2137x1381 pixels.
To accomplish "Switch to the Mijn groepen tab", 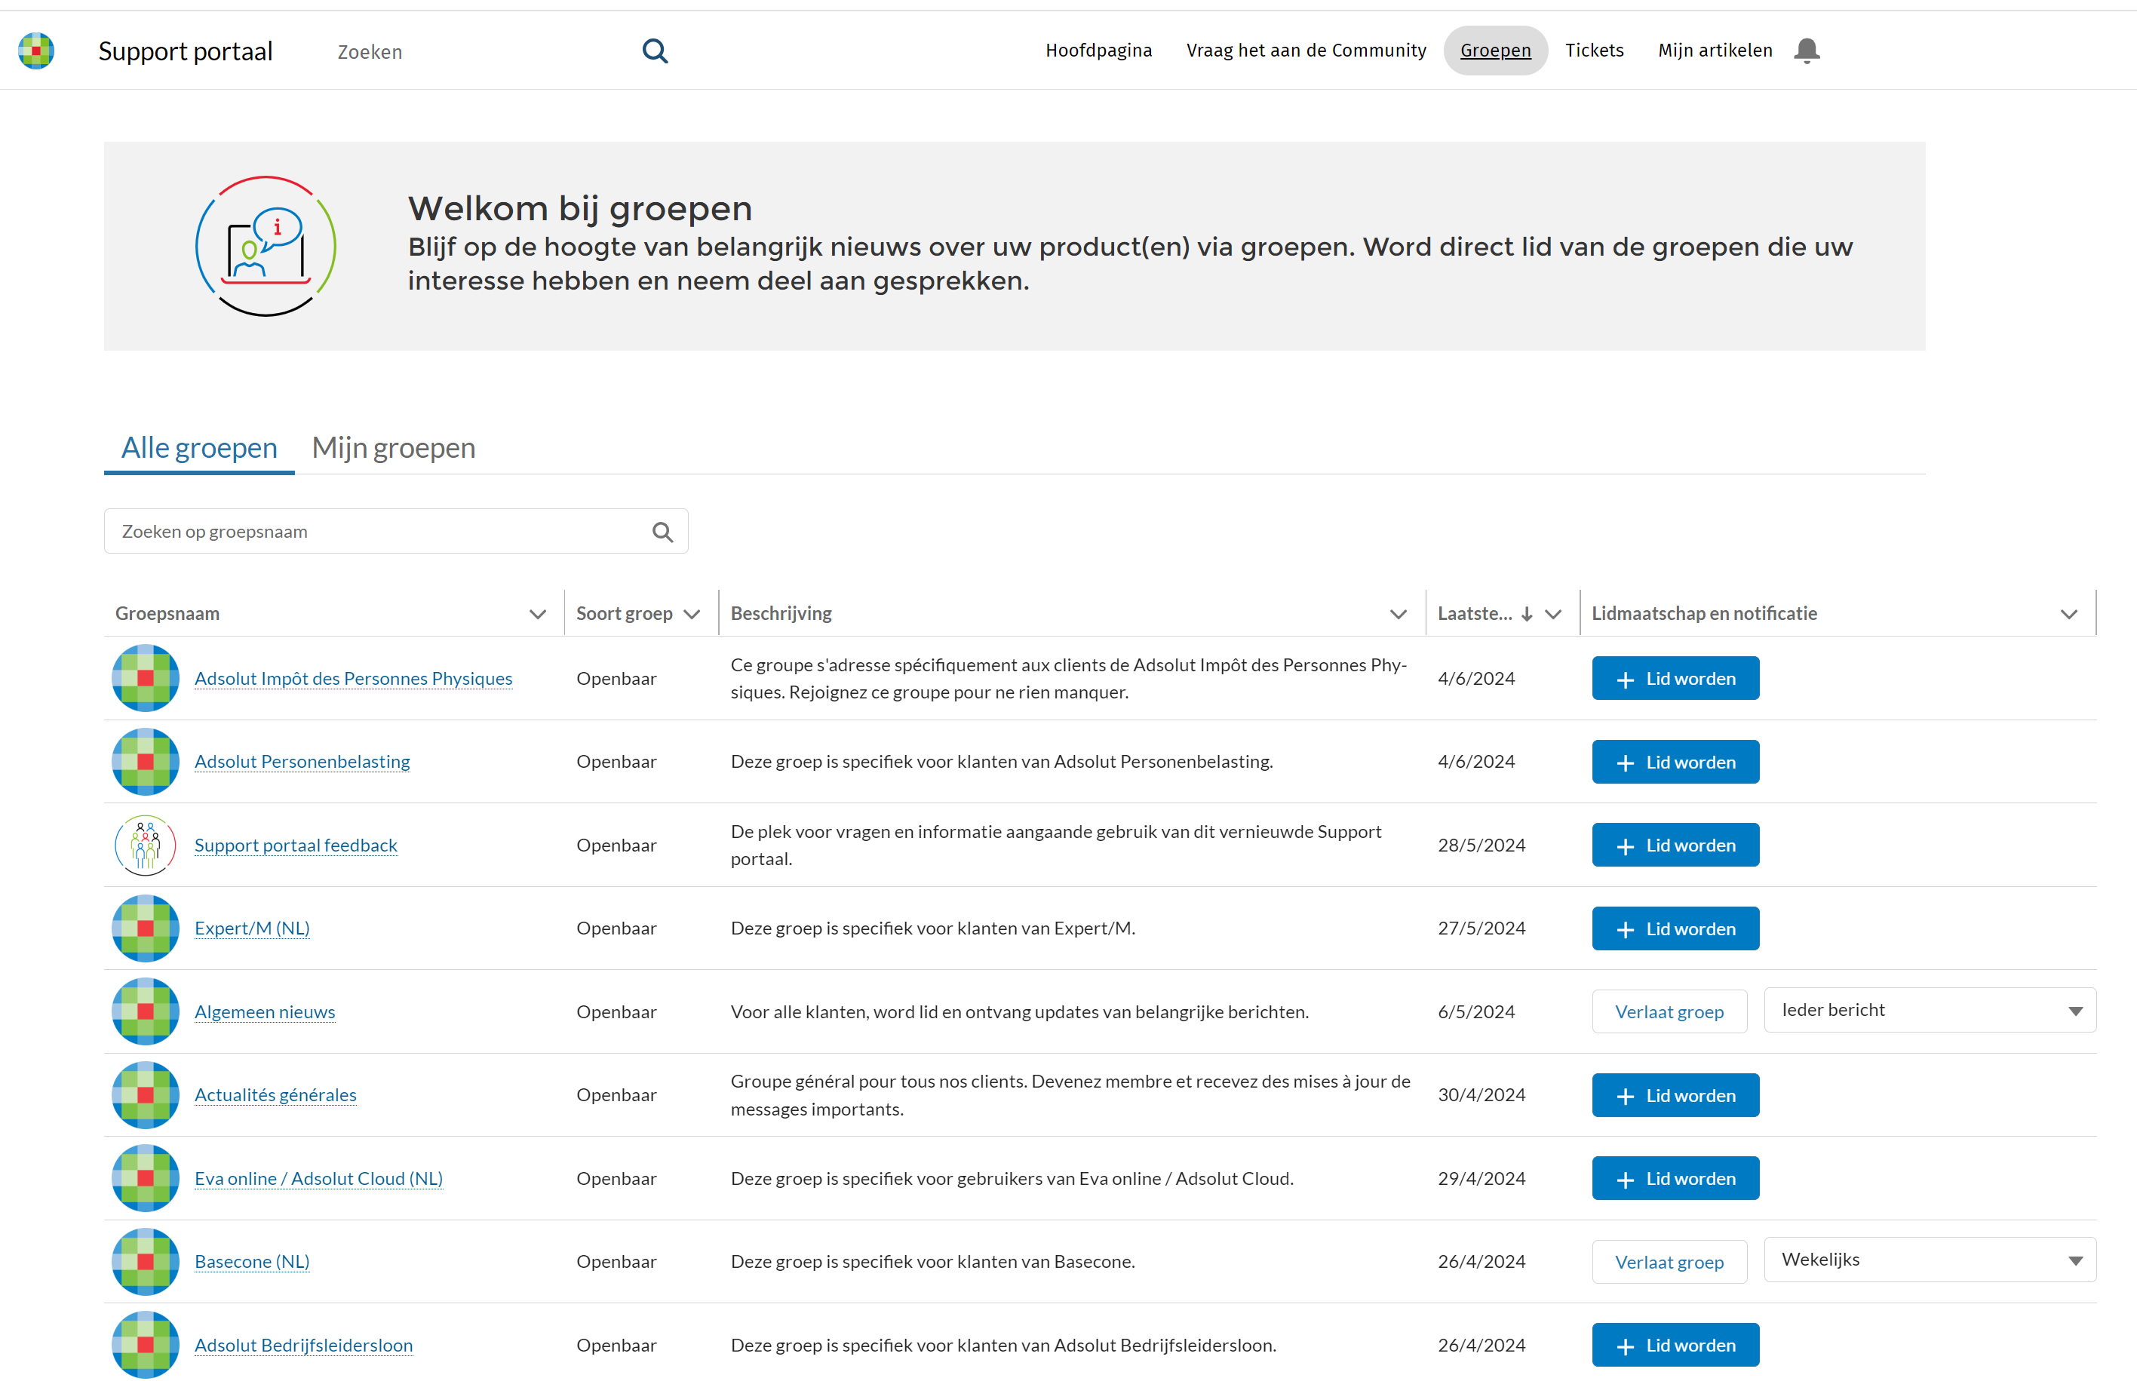I will point(393,447).
